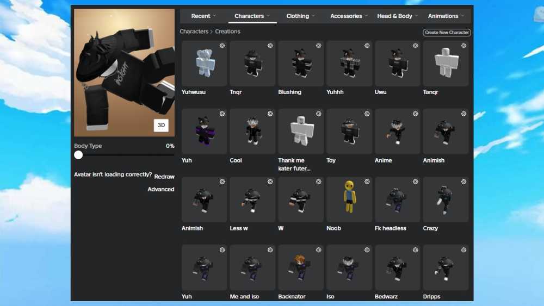544x306 pixels.
Task: Expand the Animations tab dropdown arrow
Action: (463, 16)
